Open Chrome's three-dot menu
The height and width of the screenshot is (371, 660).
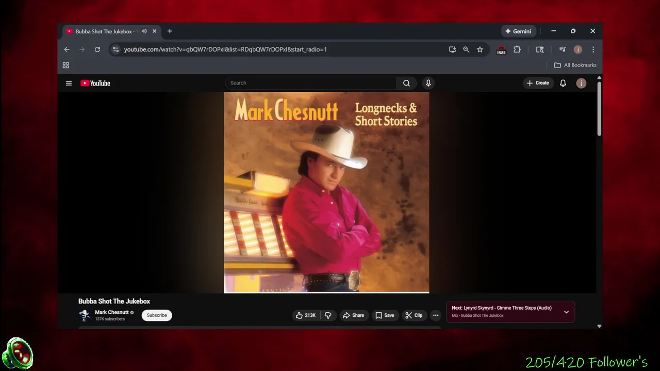(x=593, y=49)
